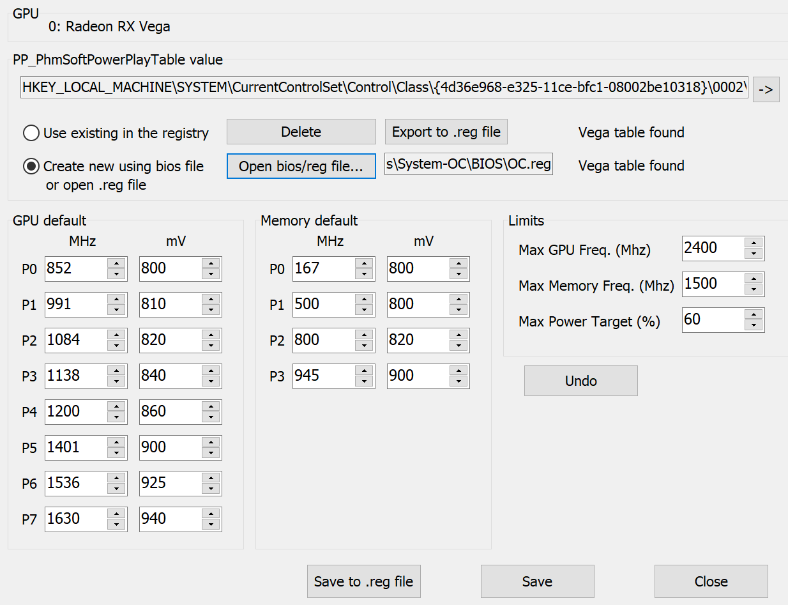
Task: Increase GPU P0 MHz with up arrow
Action: click(x=116, y=263)
